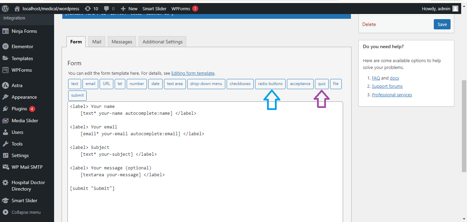Save the contact form
The width and height of the screenshot is (467, 222).
(442, 24)
